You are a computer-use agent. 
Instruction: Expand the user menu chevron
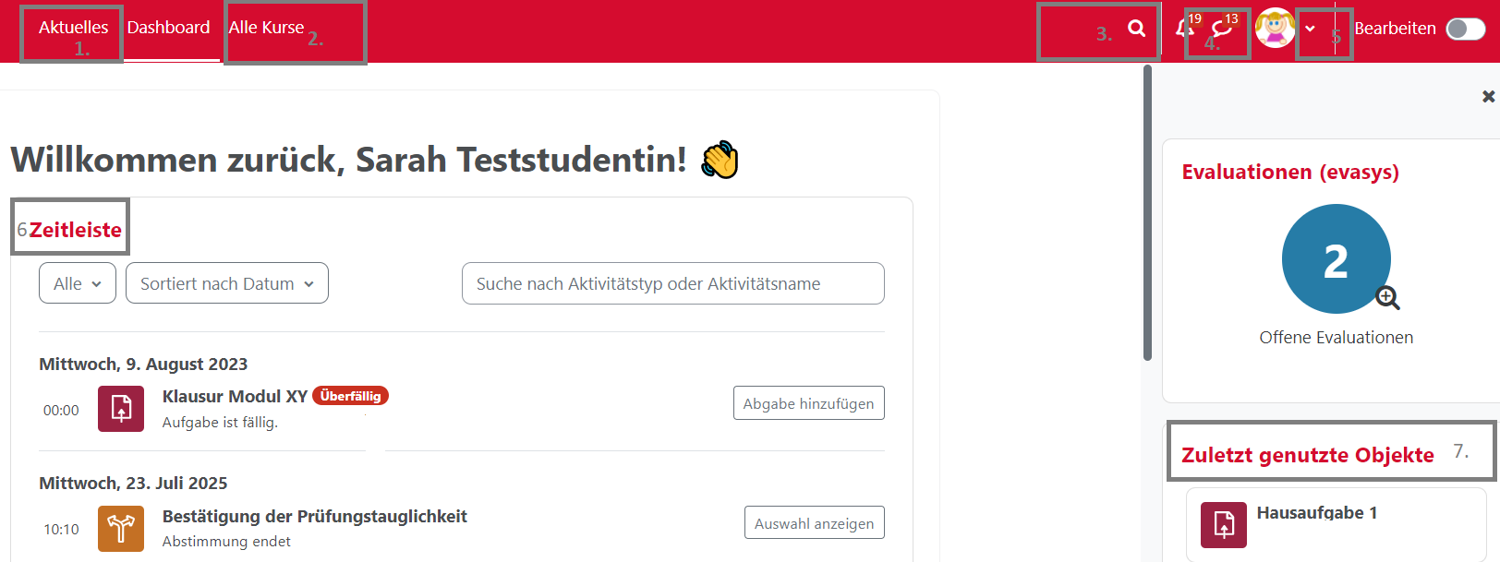pyautogui.click(x=1310, y=29)
